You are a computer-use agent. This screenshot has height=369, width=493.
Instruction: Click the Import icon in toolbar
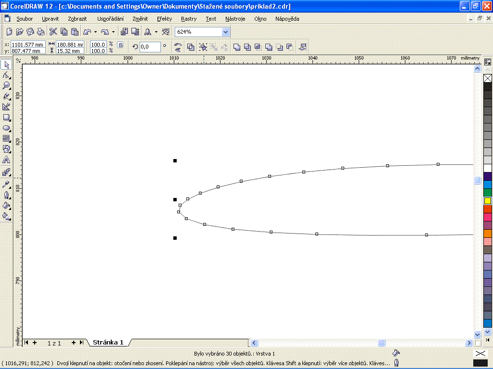124,32
